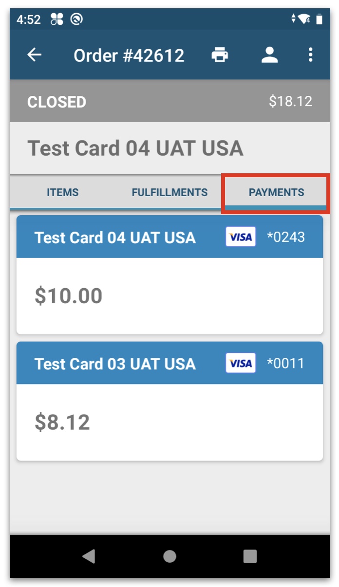Tap the Android recent apps square

250,556
